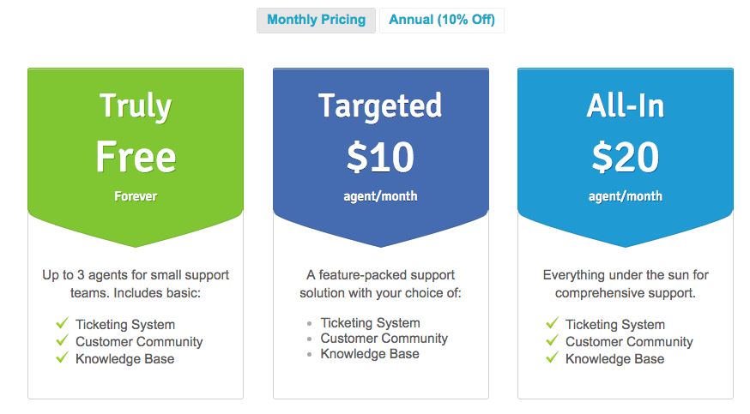Screen dimensions: 750x414
Task: Click checkmark beside Ticketing System in Free plan
Action: pos(62,323)
